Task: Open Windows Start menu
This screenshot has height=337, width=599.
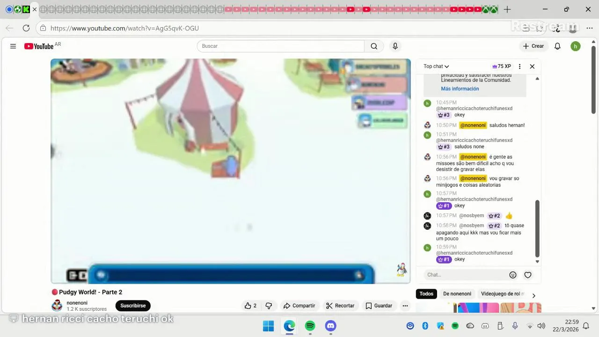Action: [x=268, y=326]
